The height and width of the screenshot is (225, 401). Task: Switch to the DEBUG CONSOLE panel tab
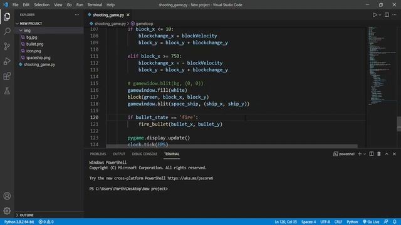click(x=145, y=154)
